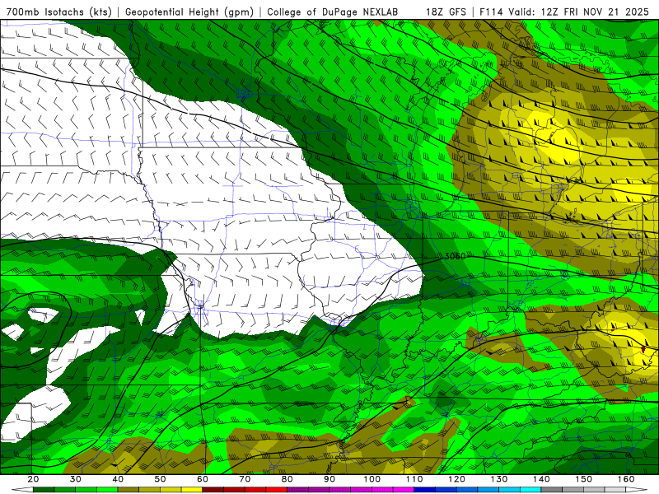The width and height of the screenshot is (659, 494).
Task: Click the '150' value on the color scale
Action: click(x=584, y=479)
